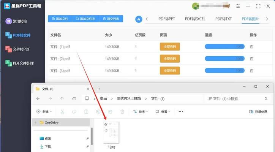This screenshot has height=152, width=275.
Task: Delete 文件- (2).pdf with its trash icon
Action: click(x=251, y=59)
